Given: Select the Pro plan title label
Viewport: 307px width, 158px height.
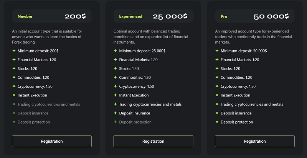Looking at the screenshot, I should point(224,16).
